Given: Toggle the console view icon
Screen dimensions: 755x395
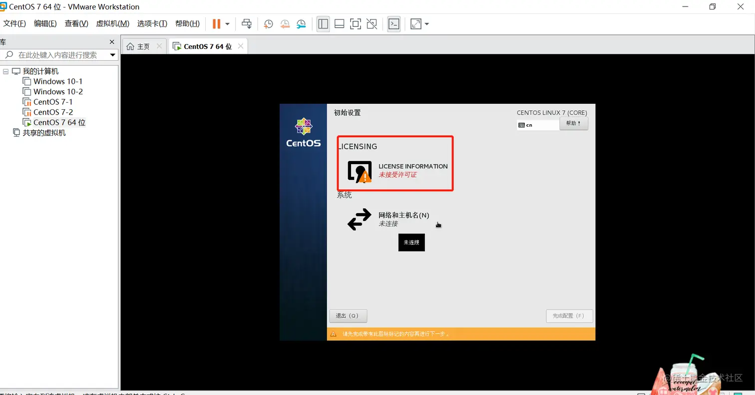Looking at the screenshot, I should [394, 24].
